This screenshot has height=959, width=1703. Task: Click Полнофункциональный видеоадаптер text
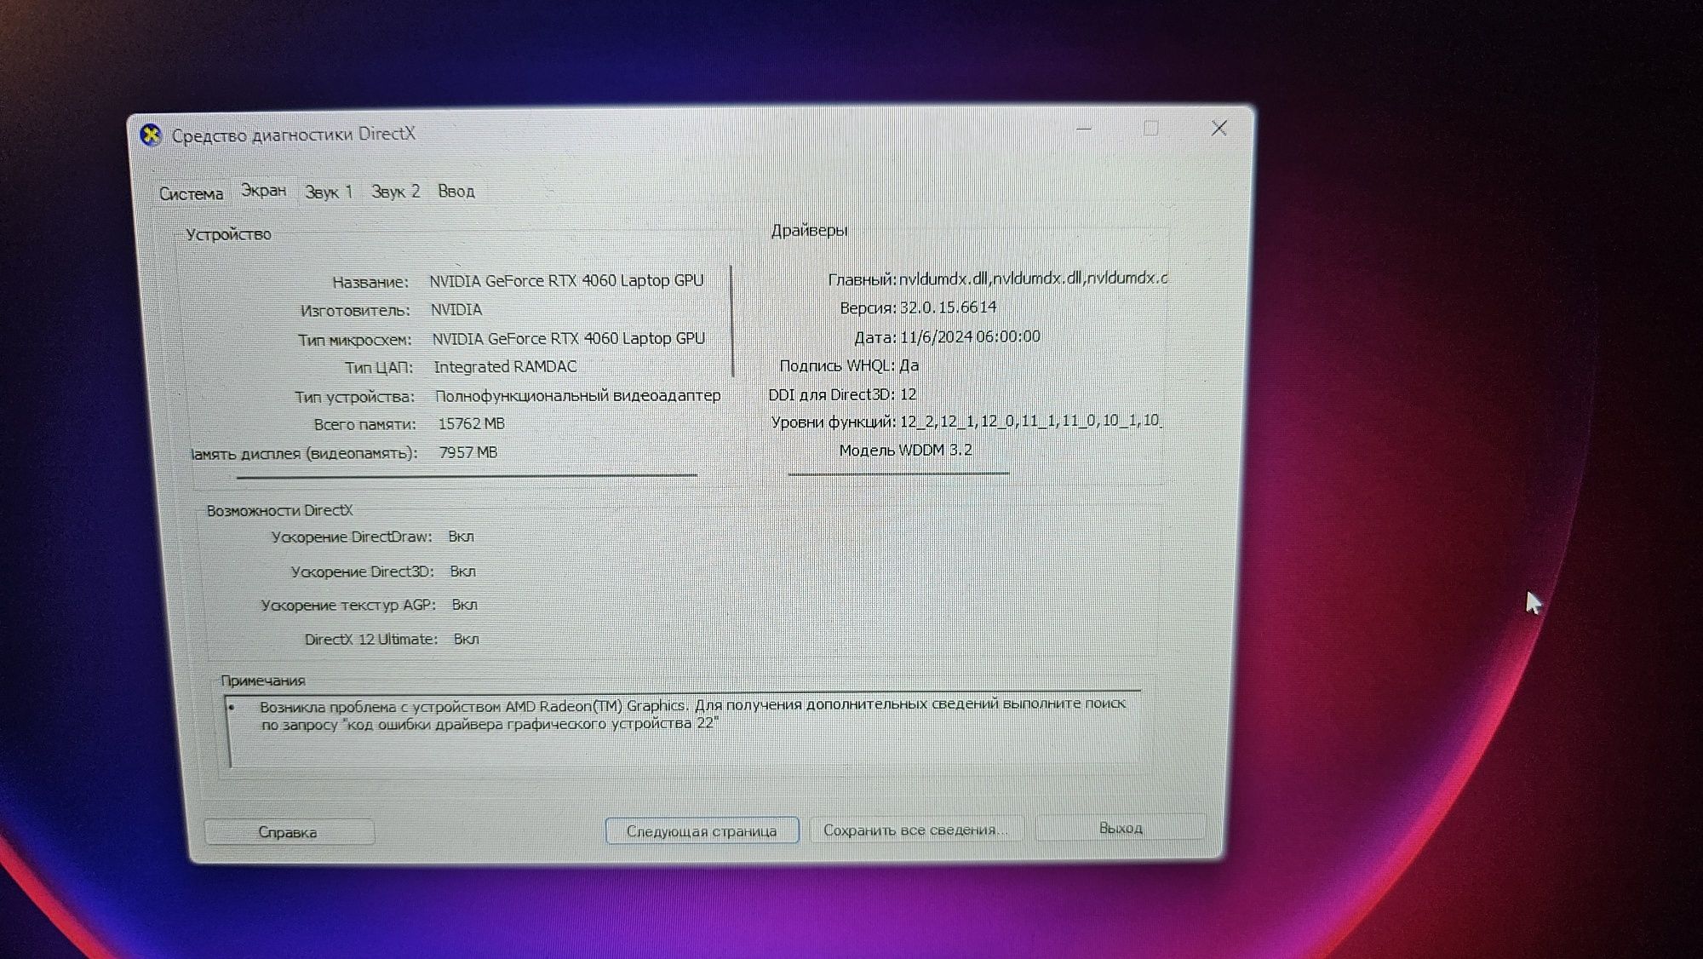tap(577, 396)
